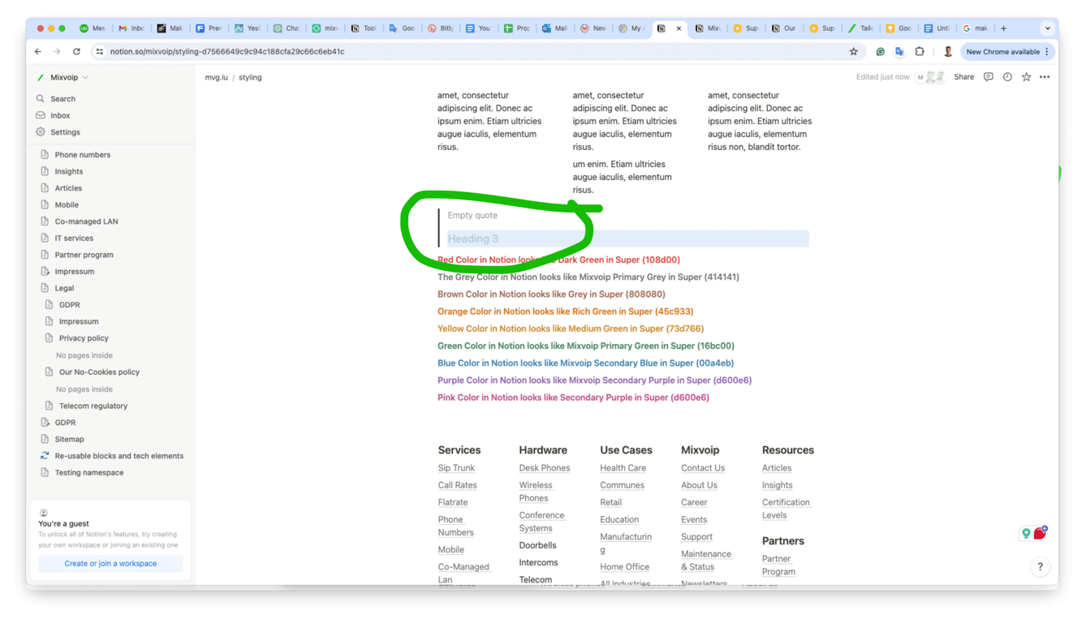Open the Chrome tab search dropdown

pos(1047,28)
